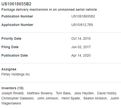Click the filing date Jun 02, 2017
The image size is (121, 108).
click(81, 47)
